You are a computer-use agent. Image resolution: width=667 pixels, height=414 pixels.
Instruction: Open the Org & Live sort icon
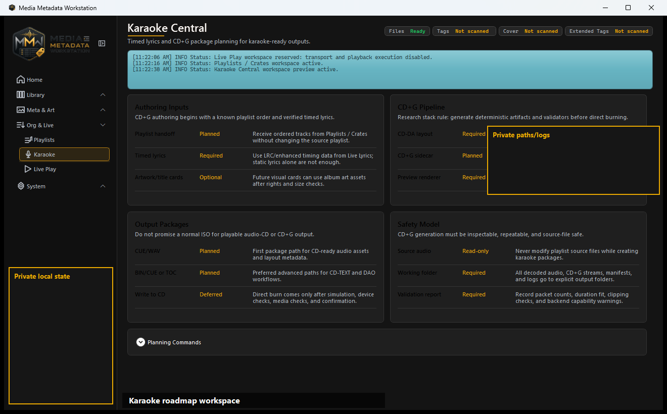tap(21, 125)
